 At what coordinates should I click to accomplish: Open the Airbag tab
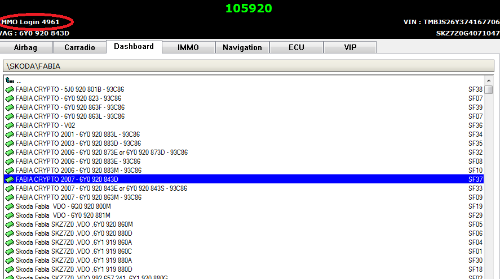(x=26, y=47)
